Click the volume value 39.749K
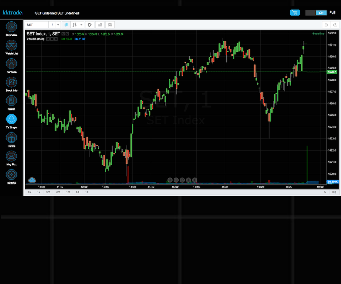The width and height of the screenshot is (341, 284). 67,39
